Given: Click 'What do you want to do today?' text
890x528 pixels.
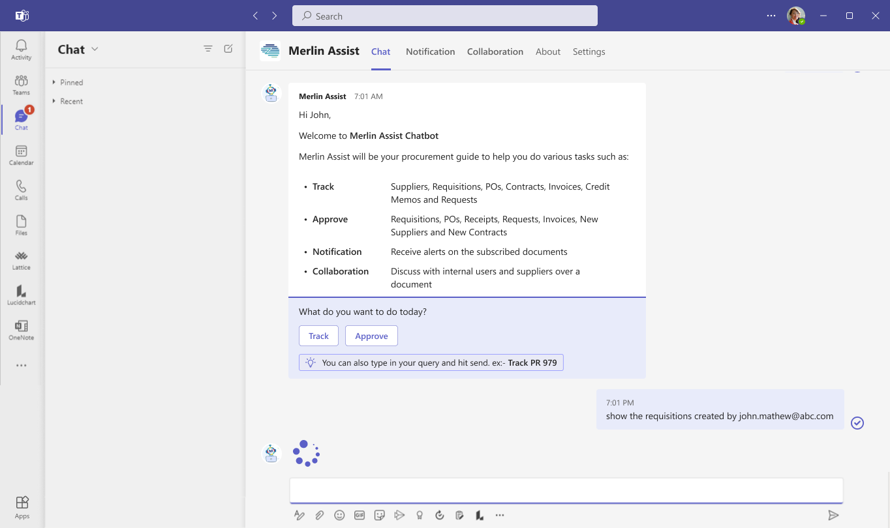Looking at the screenshot, I should 363,312.
